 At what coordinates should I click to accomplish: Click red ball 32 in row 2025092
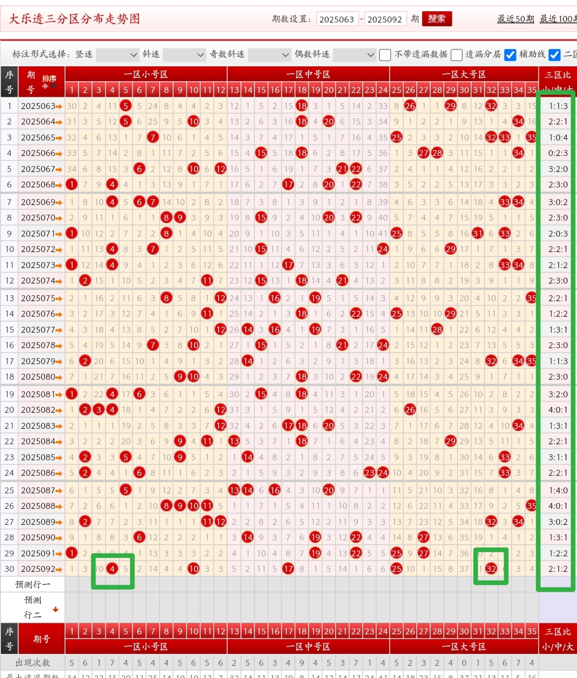[x=491, y=569]
